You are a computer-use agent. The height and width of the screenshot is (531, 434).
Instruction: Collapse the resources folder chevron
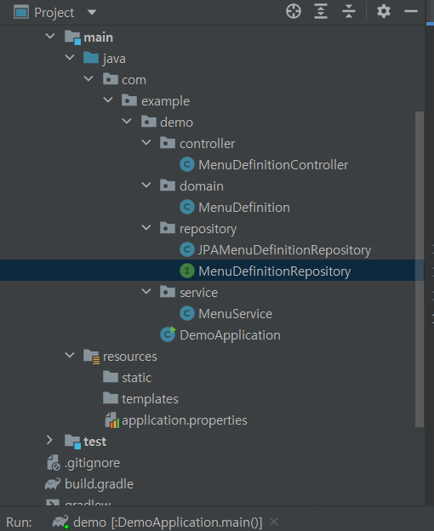pos(70,355)
